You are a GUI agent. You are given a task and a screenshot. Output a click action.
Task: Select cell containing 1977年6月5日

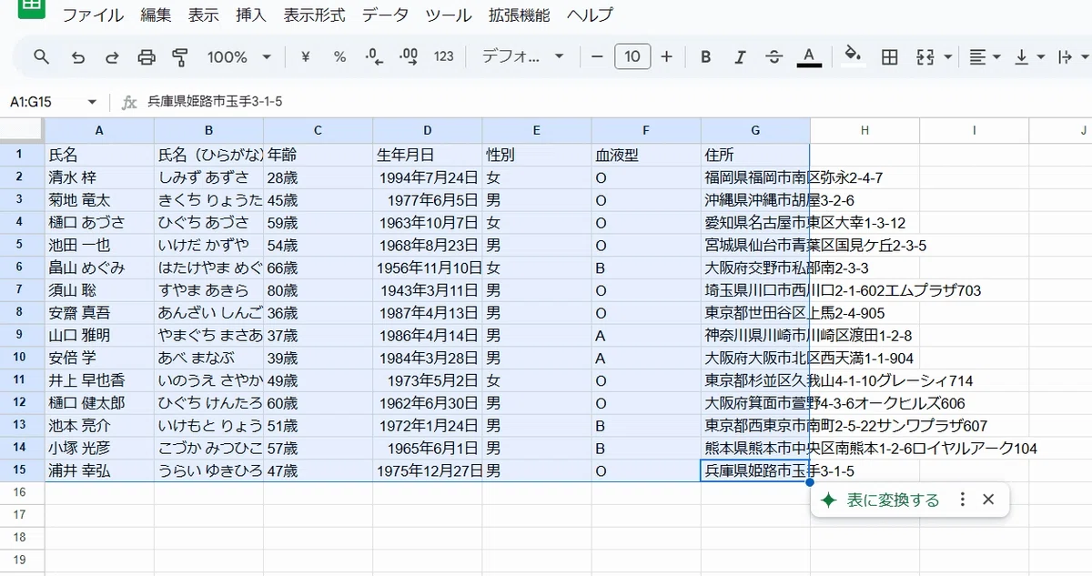[427, 200]
